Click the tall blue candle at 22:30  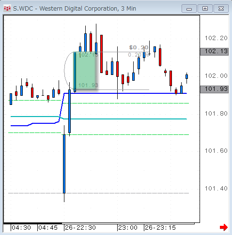coord(64,163)
